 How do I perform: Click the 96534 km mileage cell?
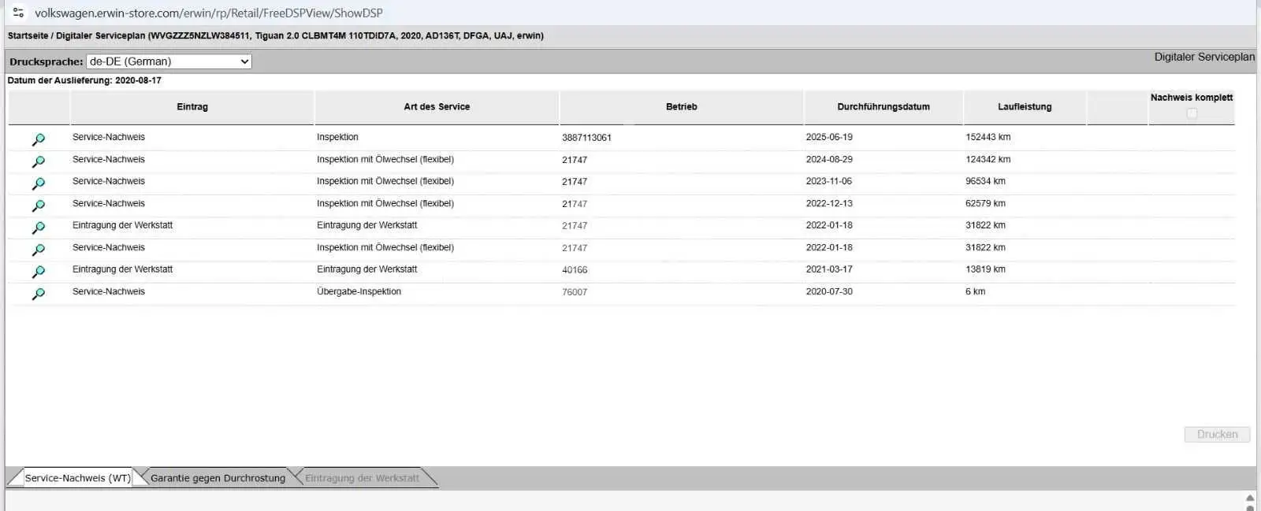(986, 181)
